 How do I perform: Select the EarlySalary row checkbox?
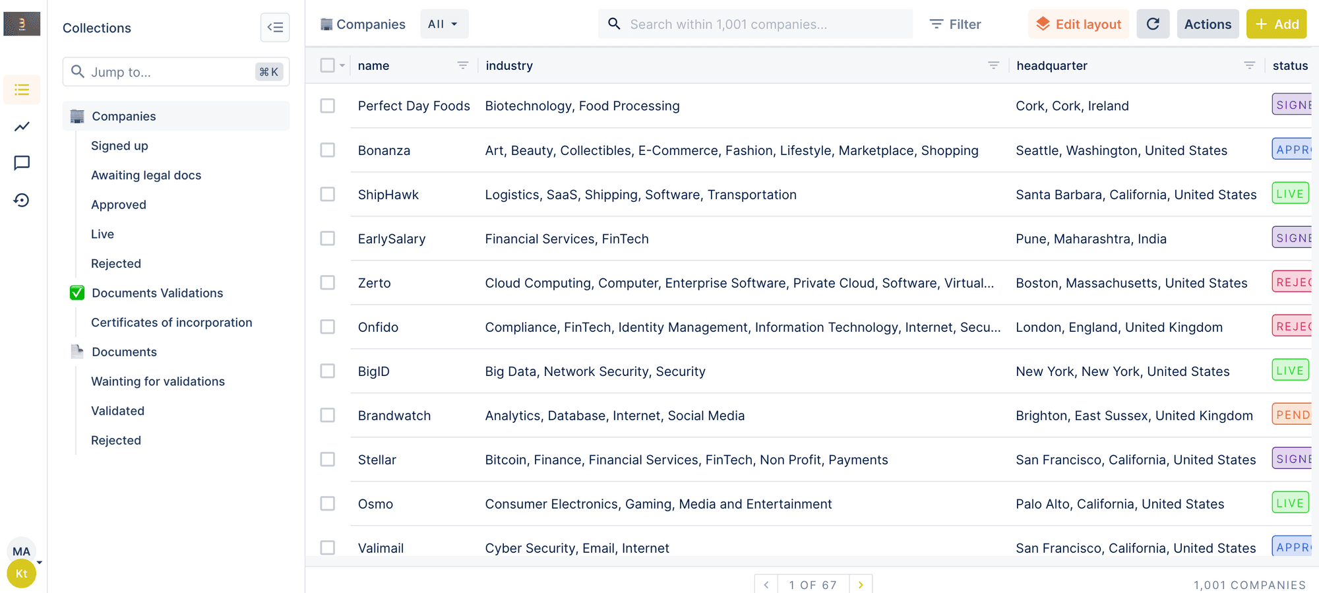pos(327,238)
